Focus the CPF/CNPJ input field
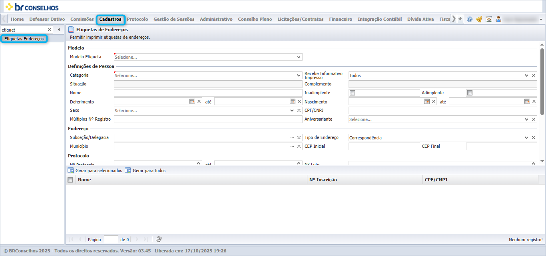Image resolution: width=546 pixels, height=256 pixels. 443,110
